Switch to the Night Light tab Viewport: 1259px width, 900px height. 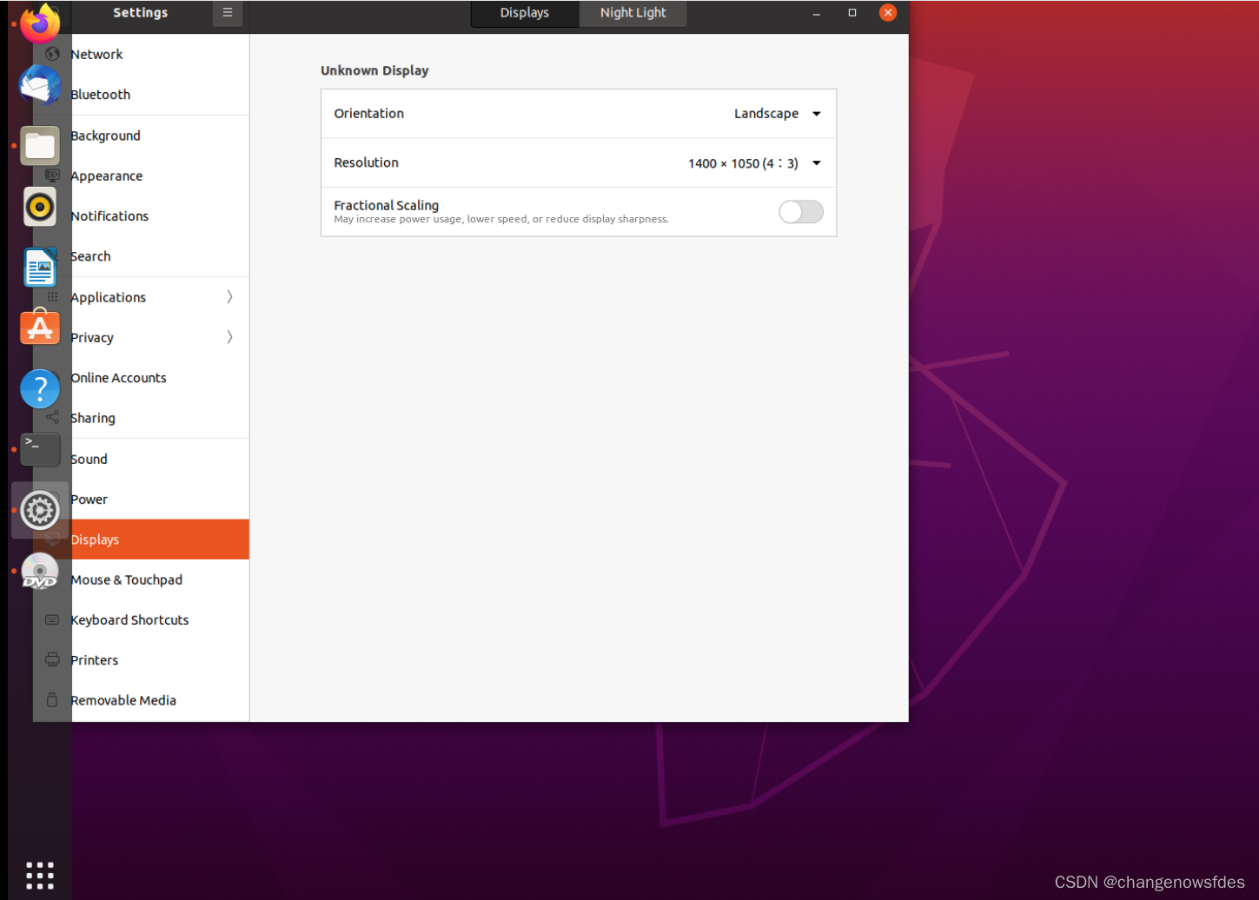(x=633, y=13)
